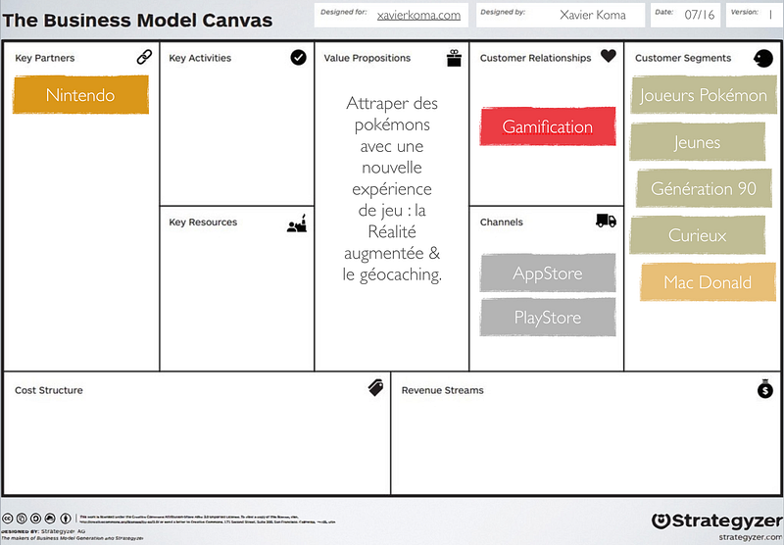Image resolution: width=784 pixels, height=545 pixels.
Task: Click the Revenue Streams money bag icon
Action: click(x=765, y=388)
